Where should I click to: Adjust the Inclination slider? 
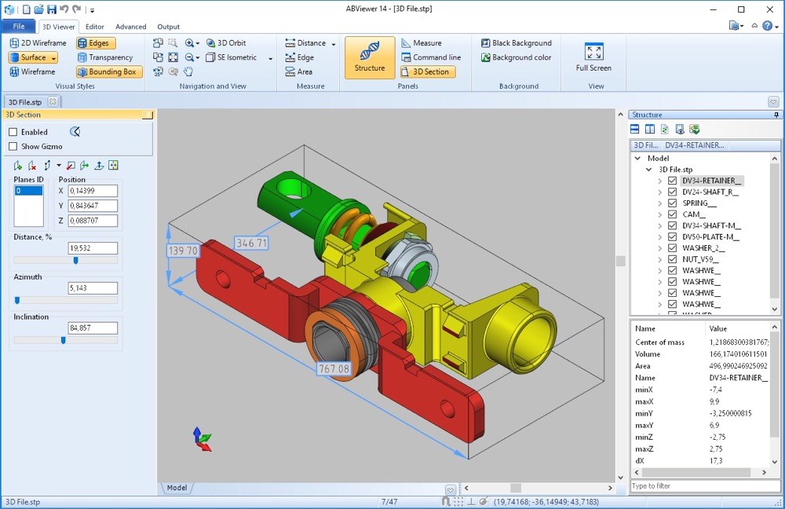(x=63, y=341)
